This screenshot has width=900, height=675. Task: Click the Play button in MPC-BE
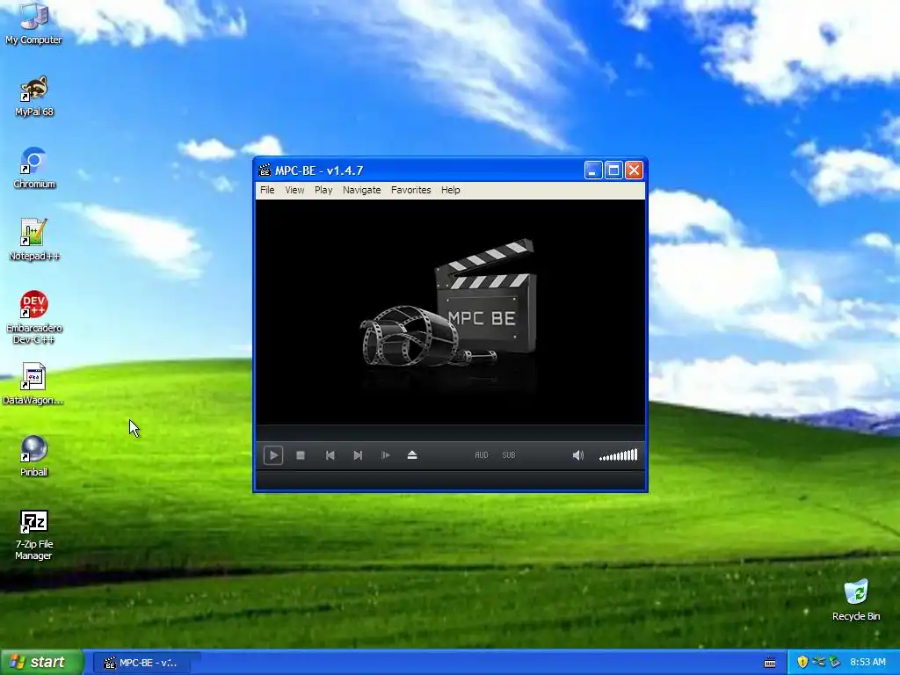(x=273, y=455)
